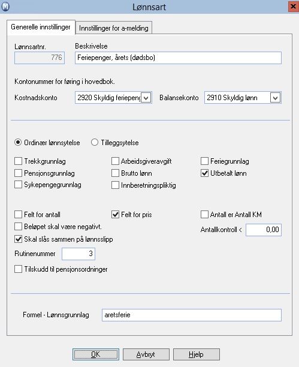This screenshot has width=299, height=367.
Task: Uncheck Skal slås sammen på lønnsslipp
Action: (18, 239)
